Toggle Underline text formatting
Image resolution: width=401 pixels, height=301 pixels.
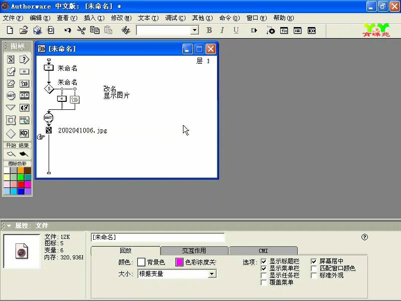pos(236,30)
